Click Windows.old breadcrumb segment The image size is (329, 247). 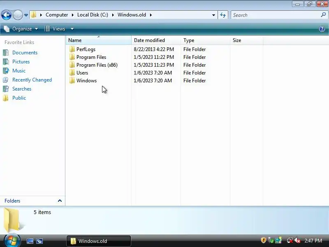(132, 15)
